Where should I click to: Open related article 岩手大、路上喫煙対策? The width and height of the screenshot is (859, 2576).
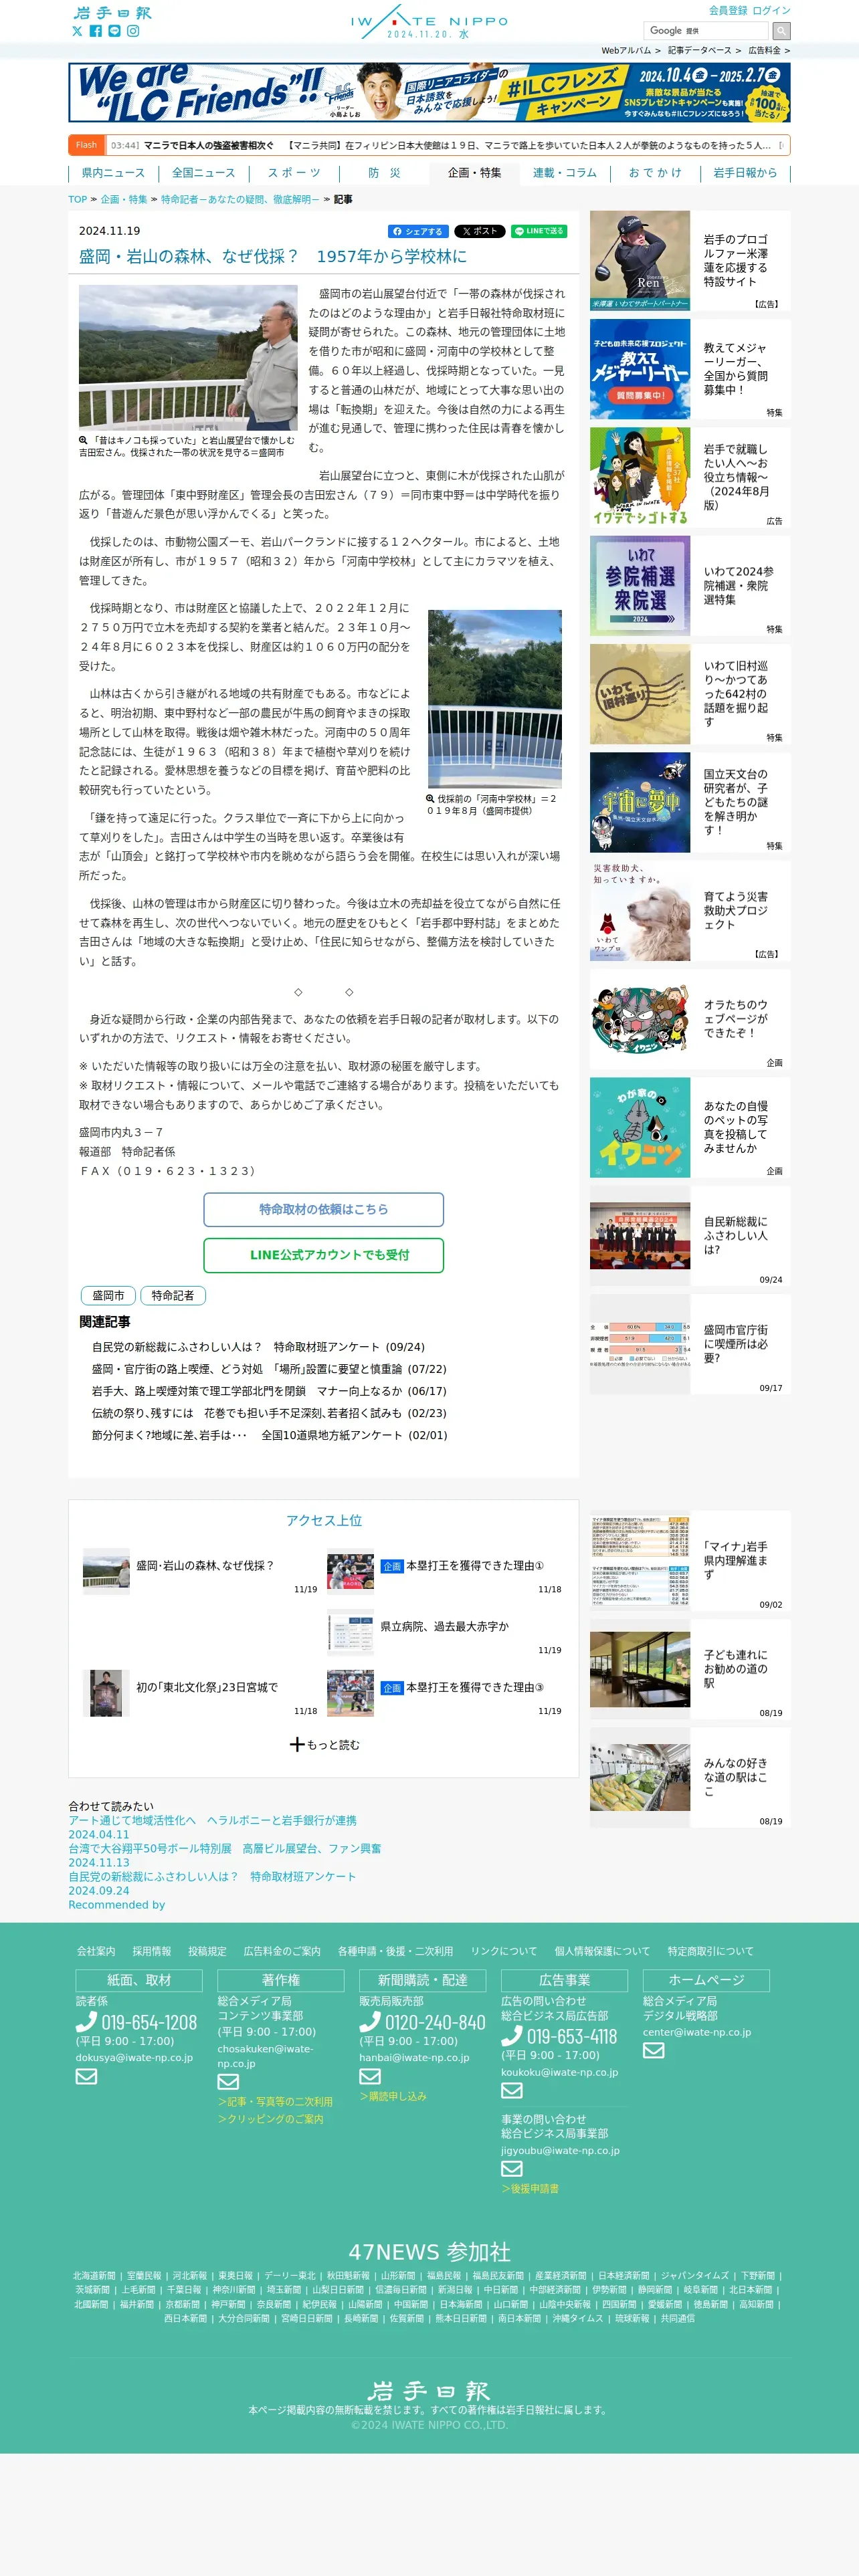coord(269,1391)
